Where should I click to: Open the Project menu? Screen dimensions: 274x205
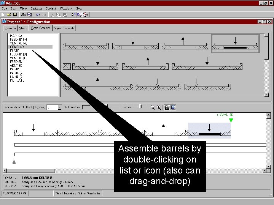coord(51,8)
